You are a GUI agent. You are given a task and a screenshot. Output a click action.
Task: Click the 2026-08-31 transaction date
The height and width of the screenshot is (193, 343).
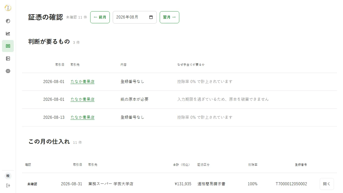point(71,184)
